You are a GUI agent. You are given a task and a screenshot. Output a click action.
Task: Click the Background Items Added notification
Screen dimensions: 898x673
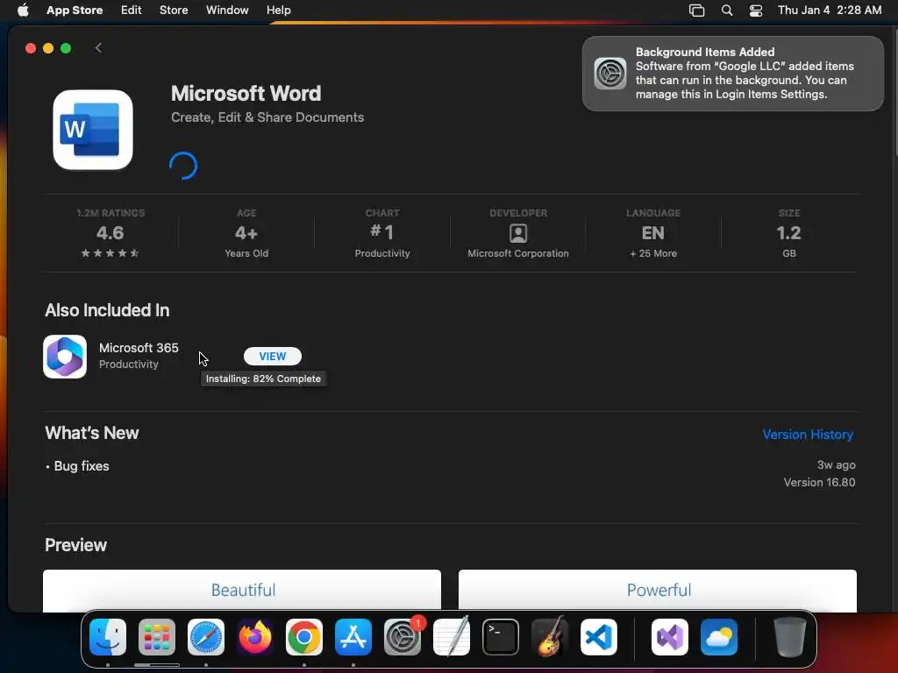pyautogui.click(x=732, y=74)
